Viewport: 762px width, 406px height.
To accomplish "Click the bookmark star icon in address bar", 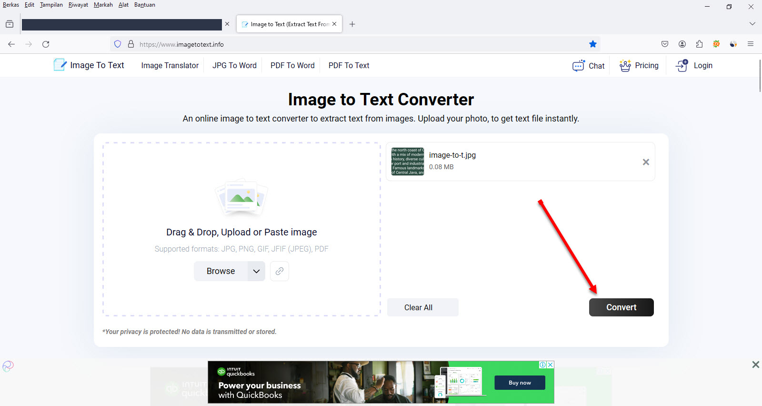I will (x=593, y=44).
